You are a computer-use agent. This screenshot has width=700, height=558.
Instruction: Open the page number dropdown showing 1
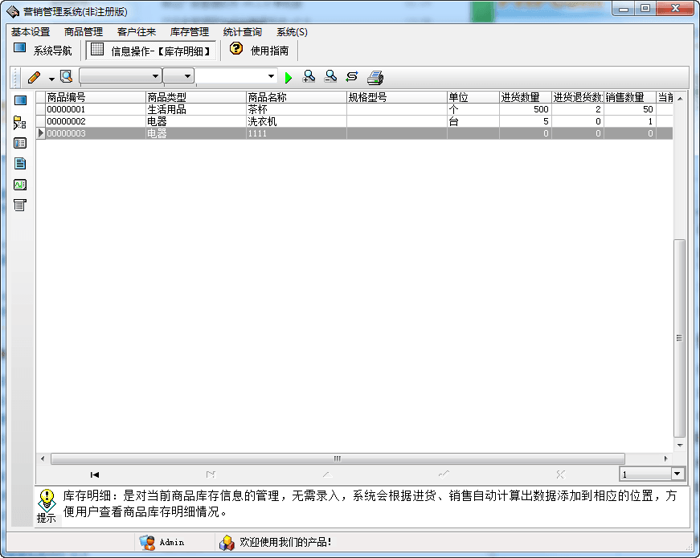[677, 475]
